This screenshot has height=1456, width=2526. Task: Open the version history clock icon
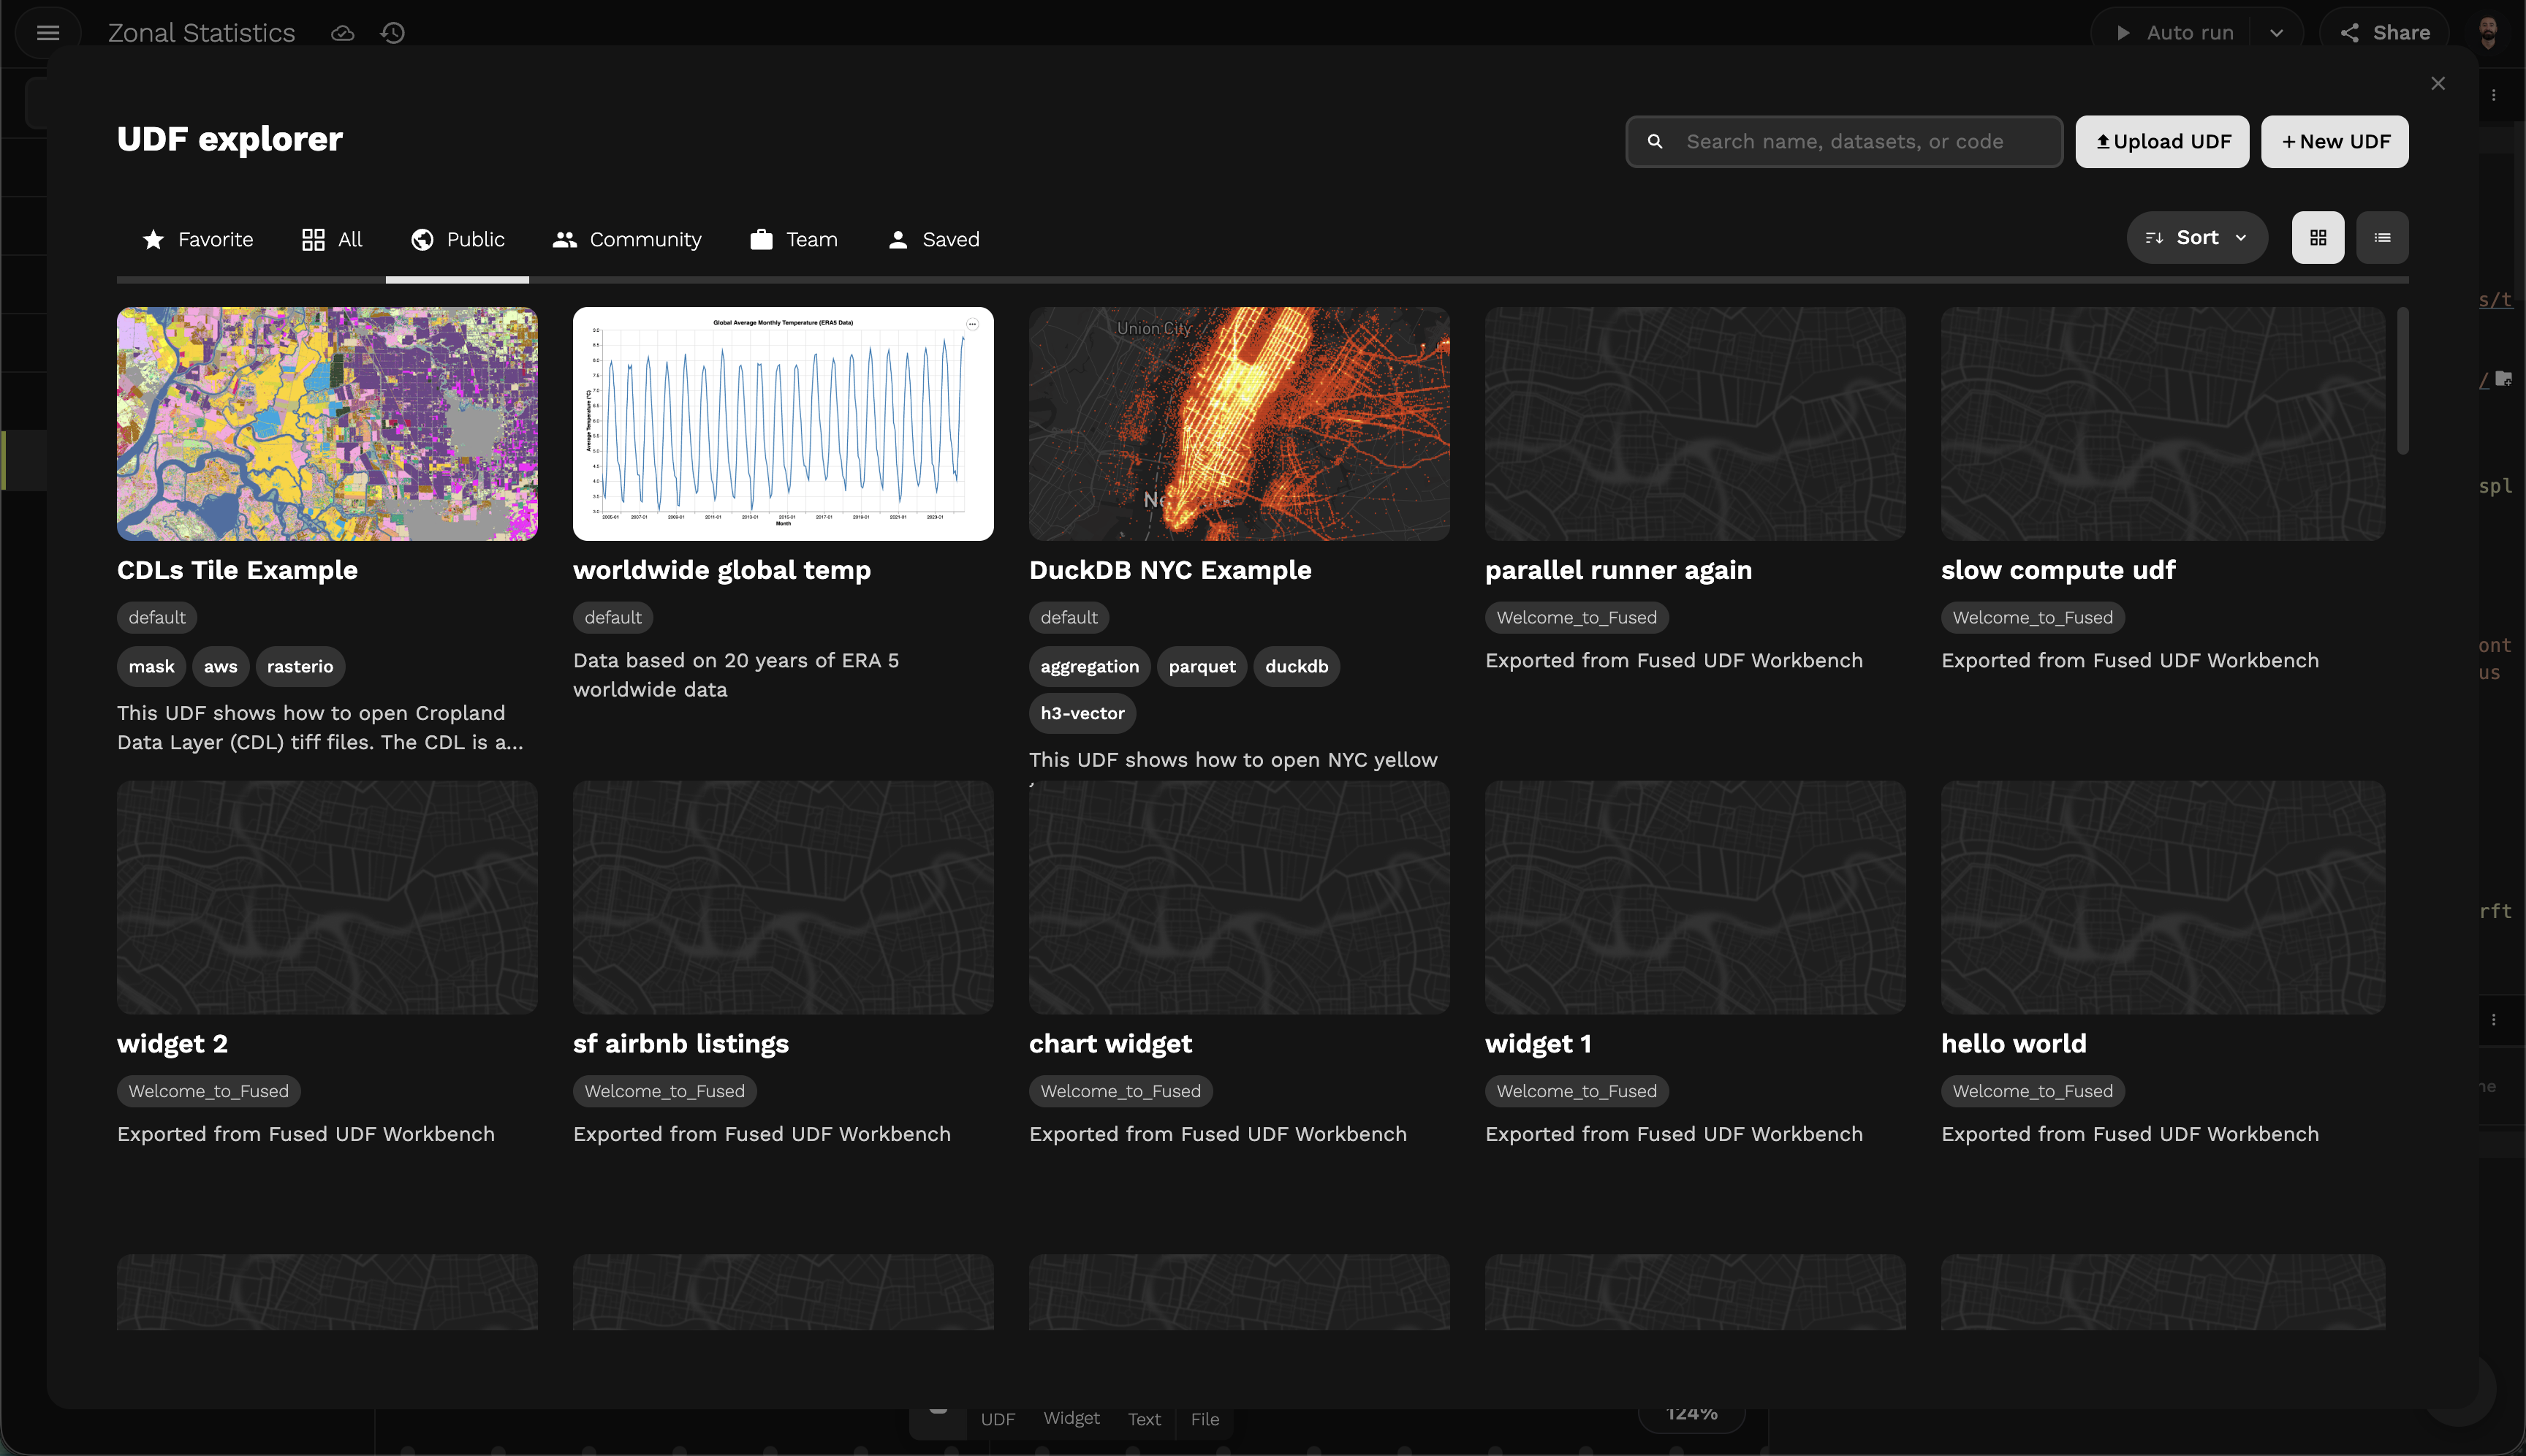pos(393,33)
